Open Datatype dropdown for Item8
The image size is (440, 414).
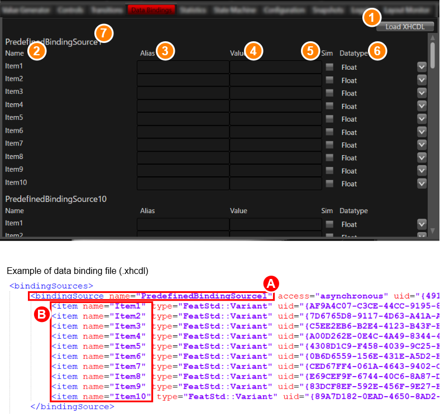[x=422, y=158]
